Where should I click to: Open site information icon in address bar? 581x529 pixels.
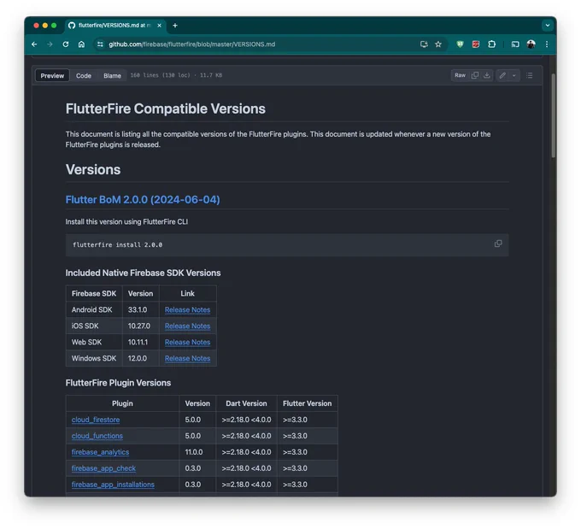100,44
